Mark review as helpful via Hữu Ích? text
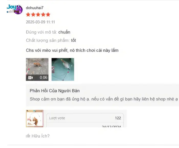The height and width of the screenshot is (148, 179). (40, 136)
